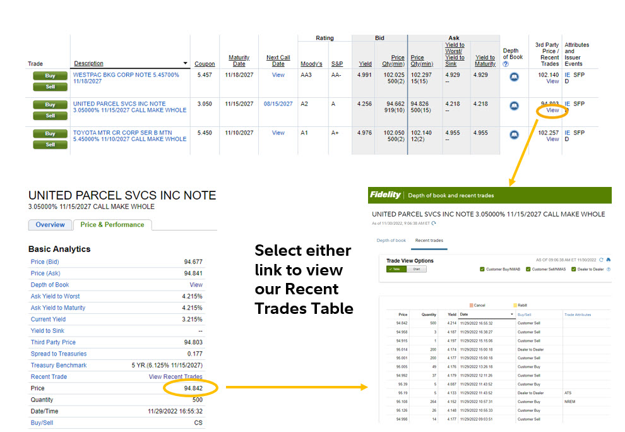
Task: Print the recent trades table
Action: 609,260
